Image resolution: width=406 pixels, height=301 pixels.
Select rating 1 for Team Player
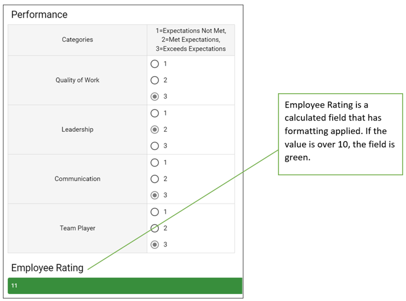[155, 212]
